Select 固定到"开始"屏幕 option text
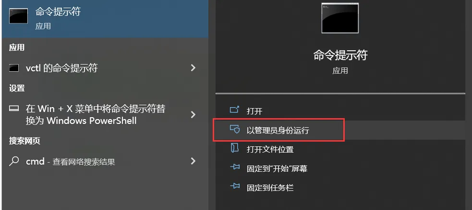 point(277,168)
